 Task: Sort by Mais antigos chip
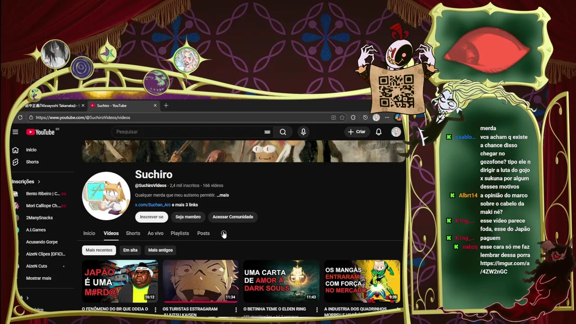click(160, 250)
